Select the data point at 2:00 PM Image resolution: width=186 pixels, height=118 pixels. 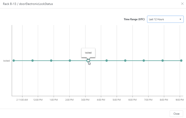(x=70, y=61)
